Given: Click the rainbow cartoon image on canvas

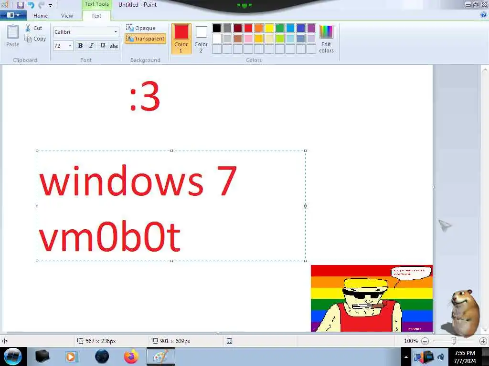Looking at the screenshot, I should (372, 298).
